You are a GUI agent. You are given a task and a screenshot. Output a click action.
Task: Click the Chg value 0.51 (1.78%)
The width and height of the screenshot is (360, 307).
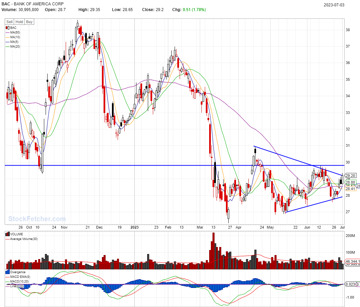pyautogui.click(x=194, y=10)
